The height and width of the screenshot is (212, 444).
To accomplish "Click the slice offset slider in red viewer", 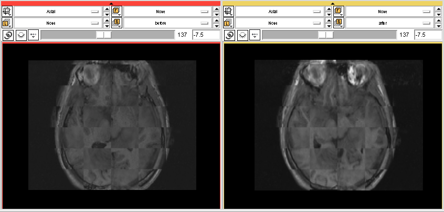I will [x=104, y=35].
